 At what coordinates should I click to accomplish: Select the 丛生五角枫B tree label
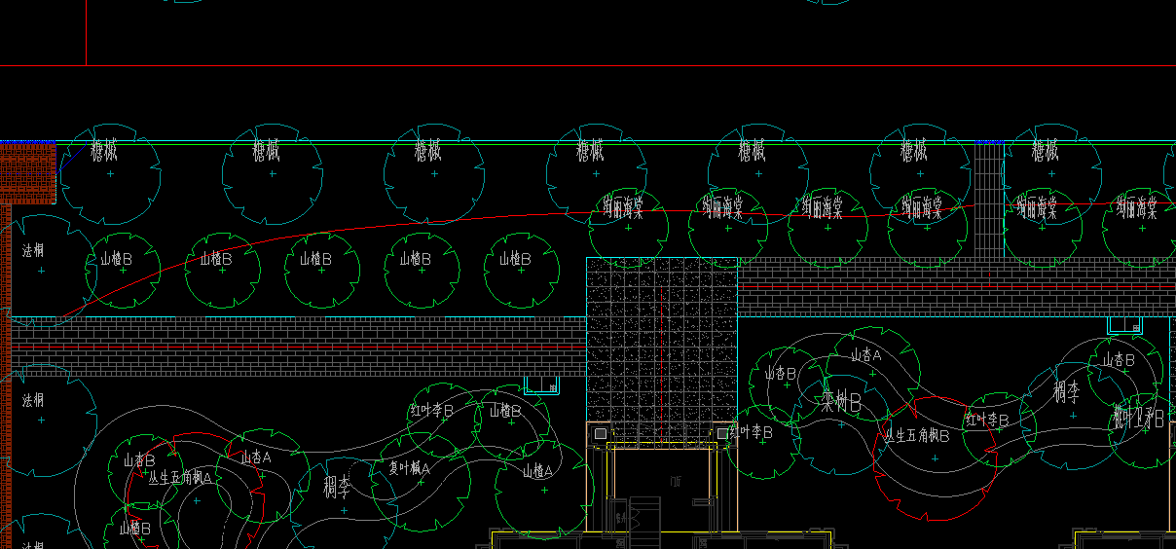pyautogui.click(x=916, y=435)
